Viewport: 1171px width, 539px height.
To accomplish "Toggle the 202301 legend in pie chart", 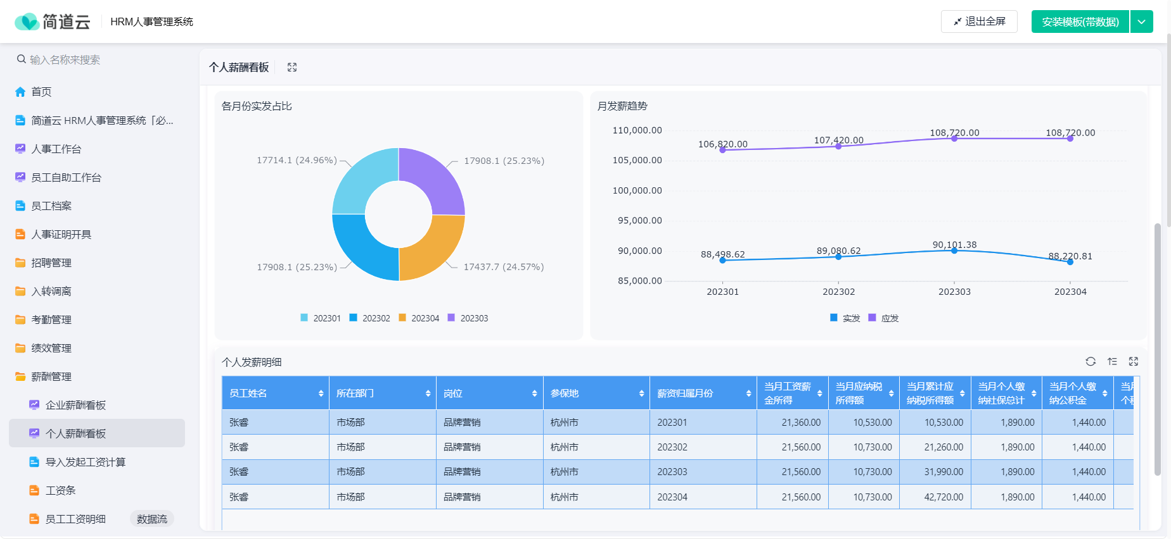I will [321, 318].
